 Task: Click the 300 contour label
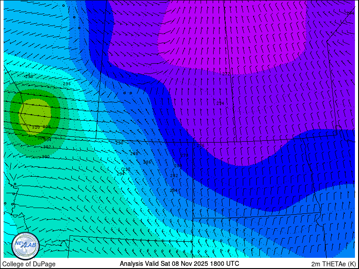[46, 157]
